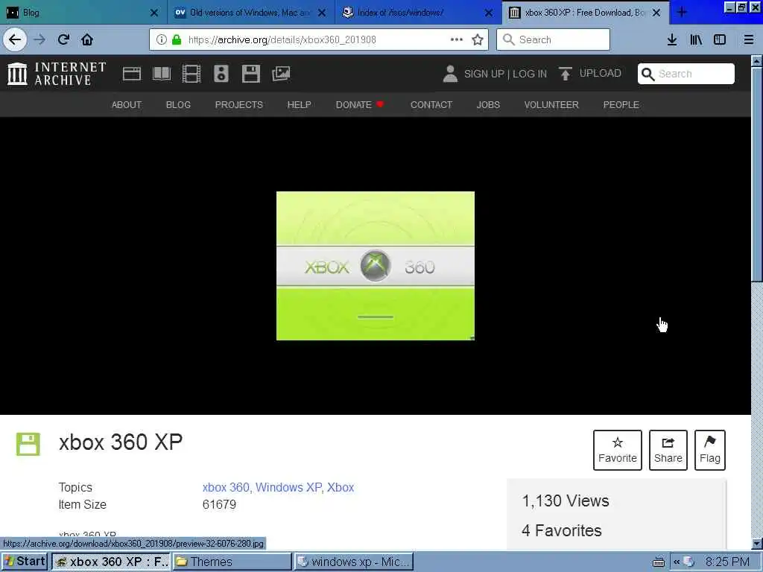This screenshot has height=572, width=763.
Task: Select the '1,130 Views' text
Action: [565, 501]
